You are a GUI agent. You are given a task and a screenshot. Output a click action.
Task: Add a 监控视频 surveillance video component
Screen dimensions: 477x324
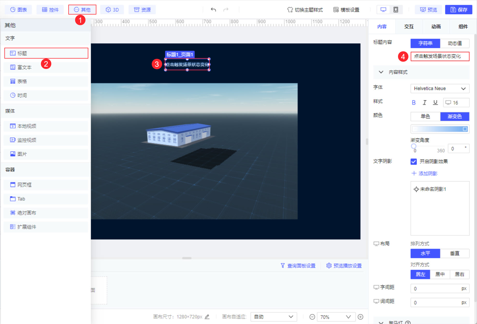coord(46,140)
